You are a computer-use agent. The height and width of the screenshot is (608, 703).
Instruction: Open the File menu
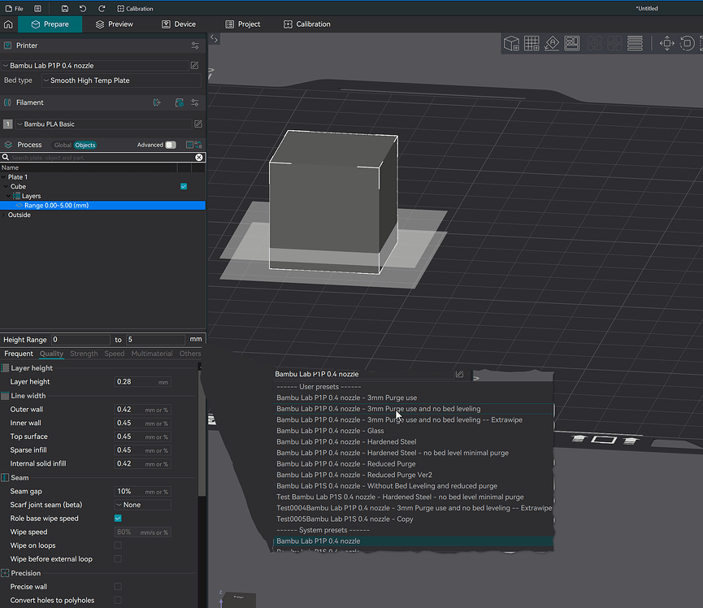[15, 8]
